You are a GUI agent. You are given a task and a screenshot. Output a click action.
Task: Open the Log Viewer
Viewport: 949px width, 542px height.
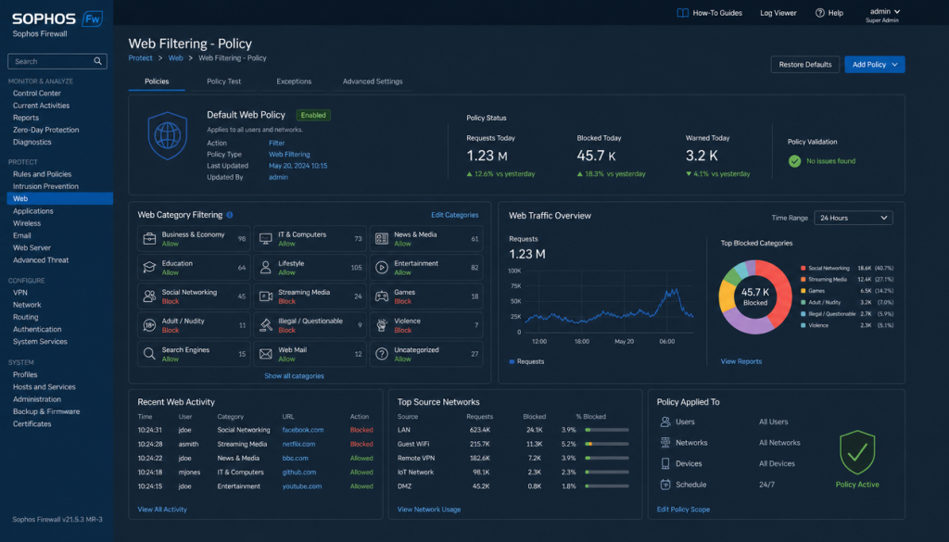778,13
